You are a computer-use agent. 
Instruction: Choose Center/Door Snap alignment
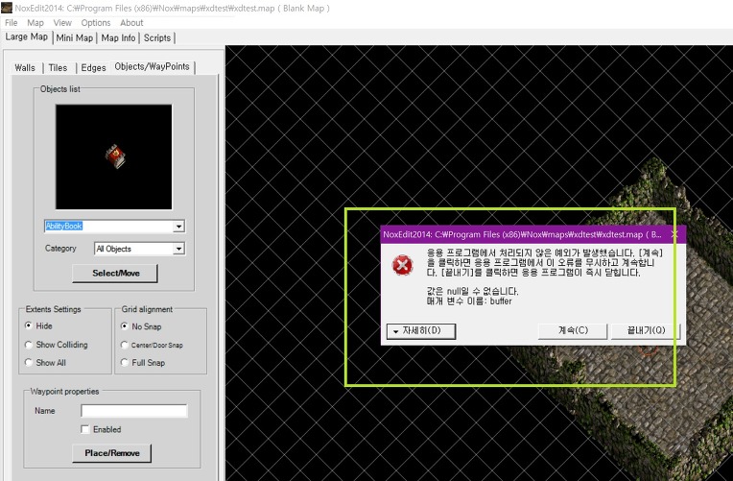tap(125, 345)
